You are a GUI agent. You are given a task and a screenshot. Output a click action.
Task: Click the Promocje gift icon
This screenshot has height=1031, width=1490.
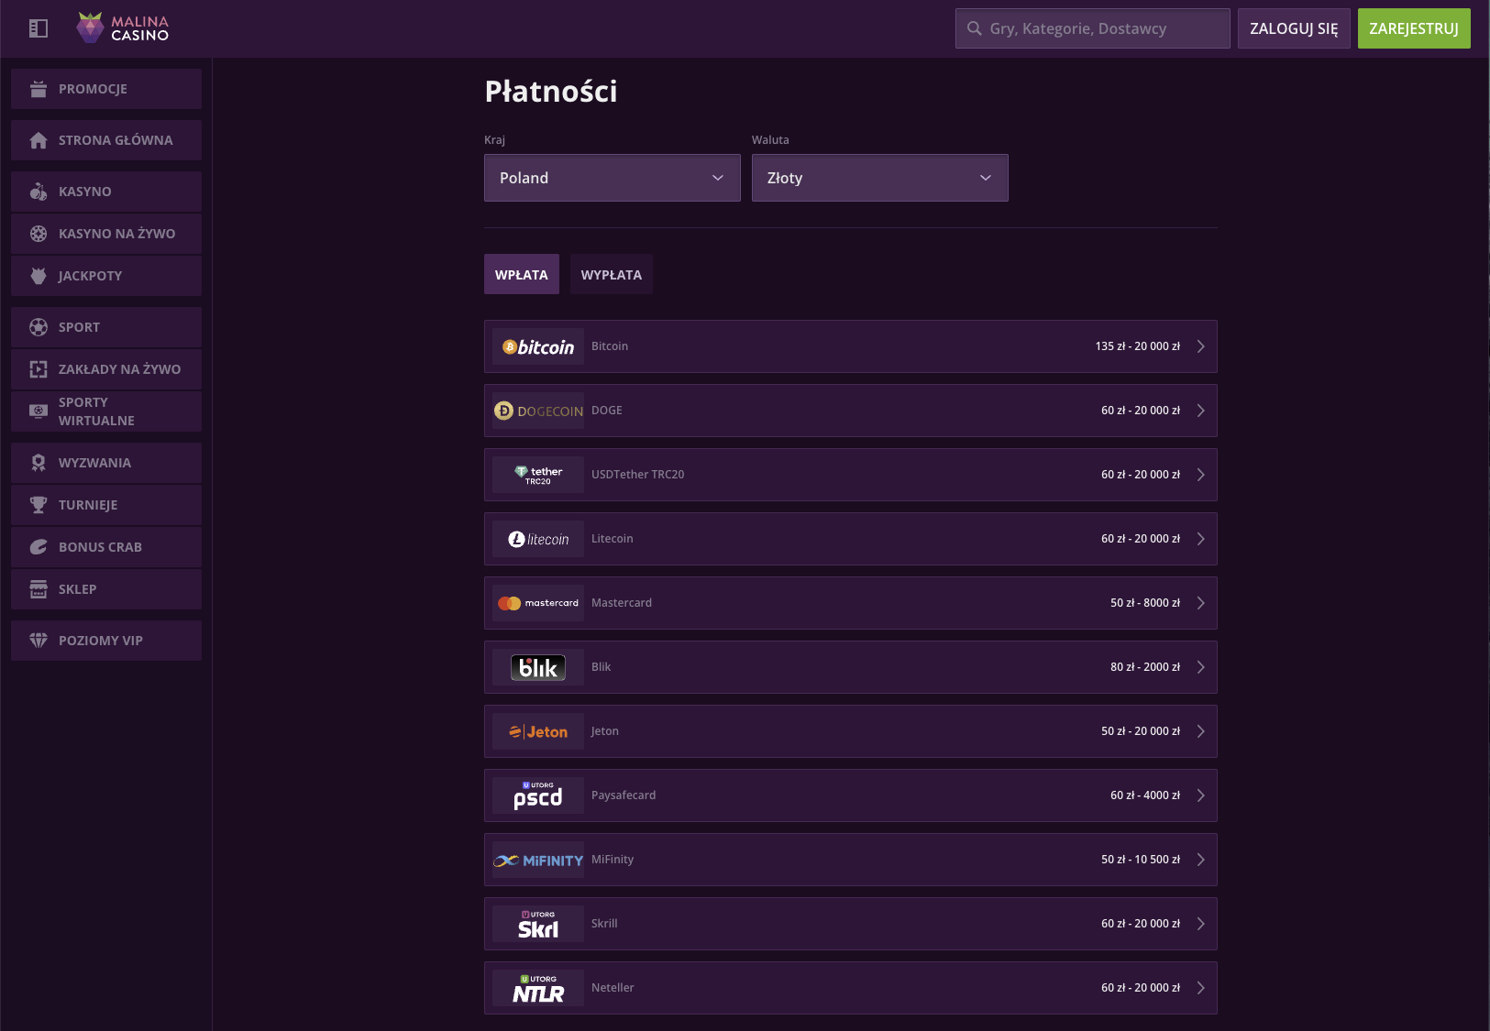39,89
